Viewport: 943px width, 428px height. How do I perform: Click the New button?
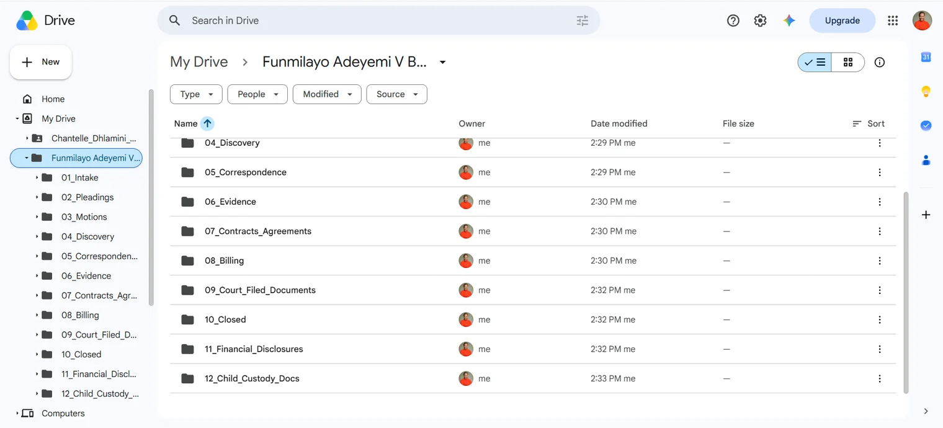(x=41, y=62)
